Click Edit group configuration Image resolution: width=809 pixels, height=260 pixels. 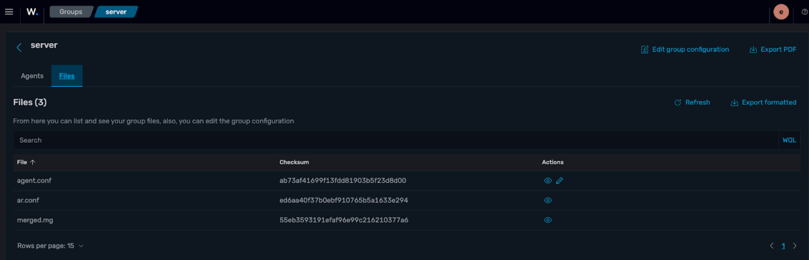[685, 49]
